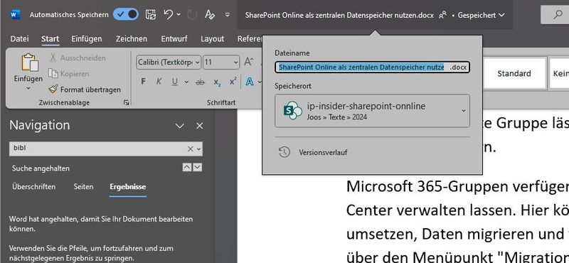Screen dimensions: 569x263
Task: Switch to Seiten tab
Action: coord(83,187)
